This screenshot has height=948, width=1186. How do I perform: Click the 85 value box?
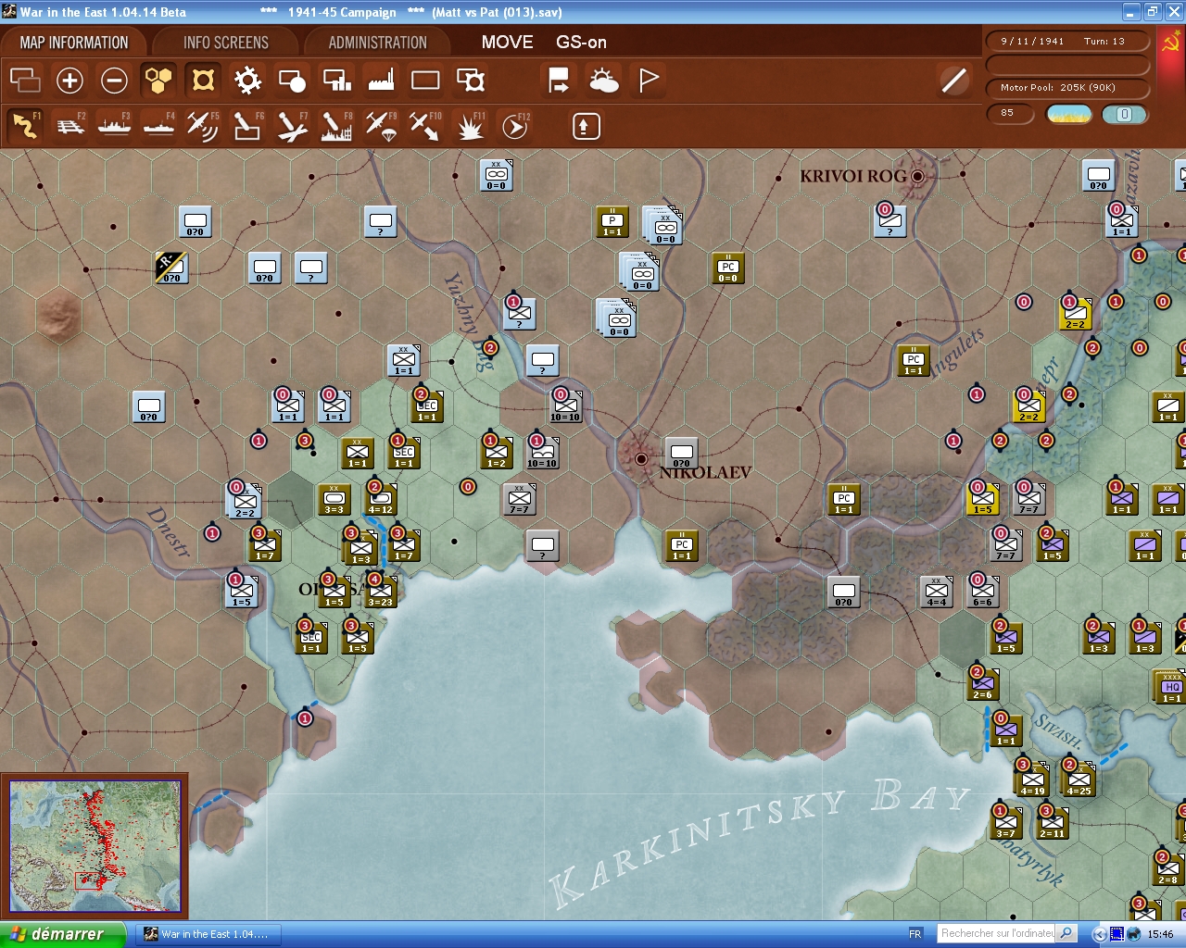tap(1012, 114)
